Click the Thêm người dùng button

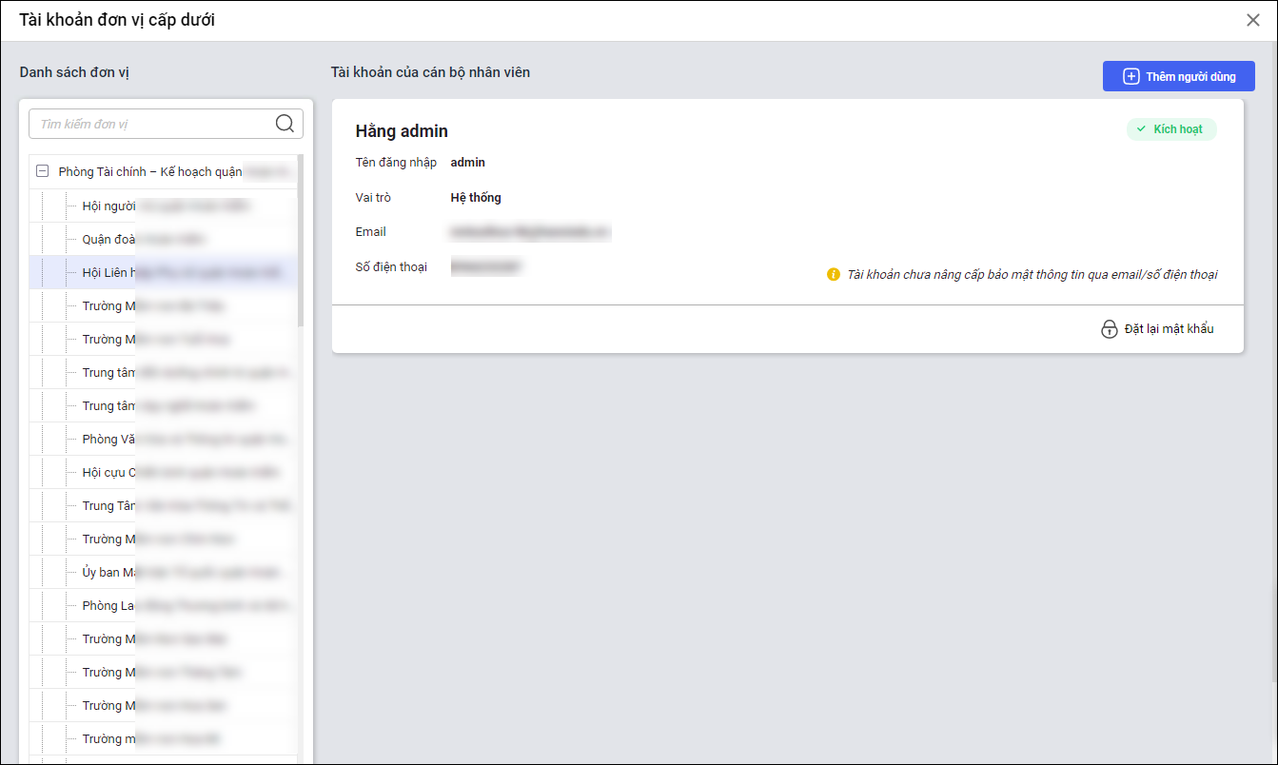click(x=1178, y=76)
